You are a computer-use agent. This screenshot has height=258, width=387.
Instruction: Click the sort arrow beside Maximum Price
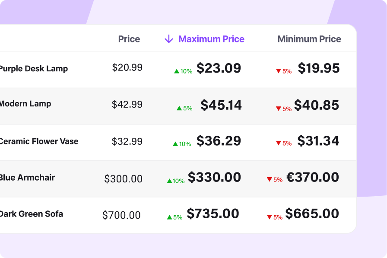pos(168,39)
